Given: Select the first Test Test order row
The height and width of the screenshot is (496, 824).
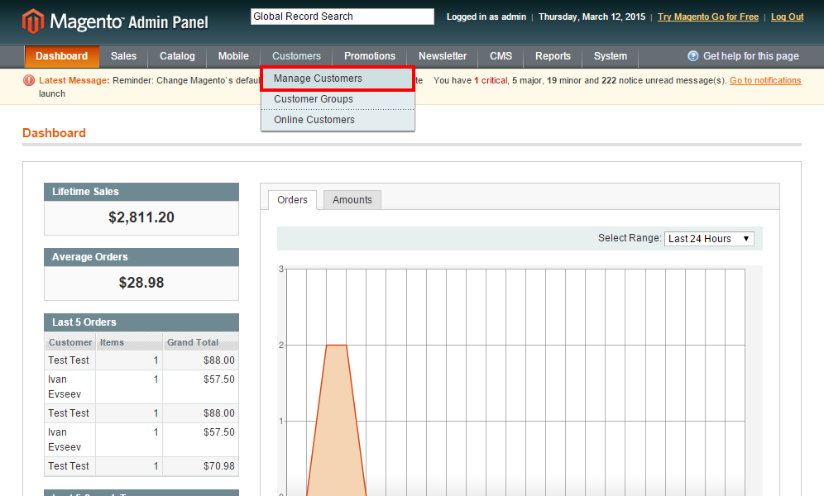Looking at the screenshot, I should (141, 360).
